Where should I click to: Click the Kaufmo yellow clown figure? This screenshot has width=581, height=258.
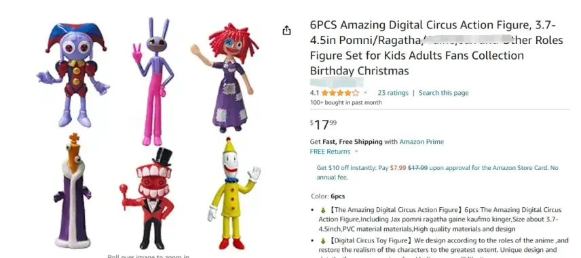pos(233,193)
